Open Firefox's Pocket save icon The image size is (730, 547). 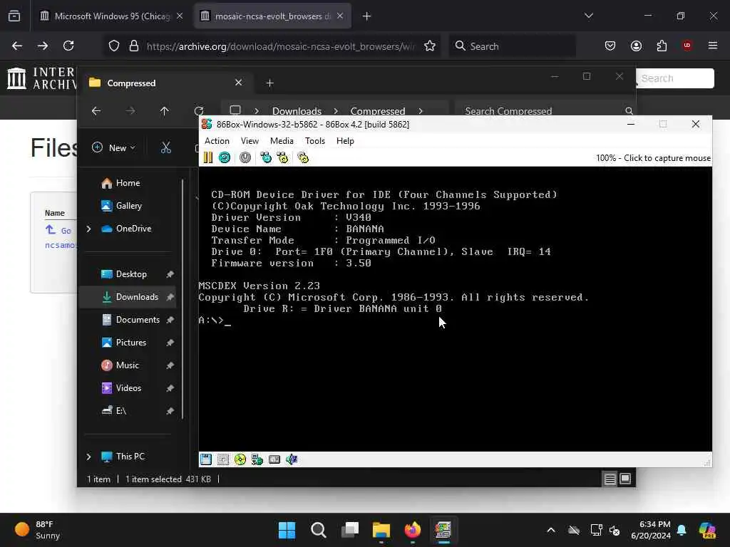click(x=610, y=46)
